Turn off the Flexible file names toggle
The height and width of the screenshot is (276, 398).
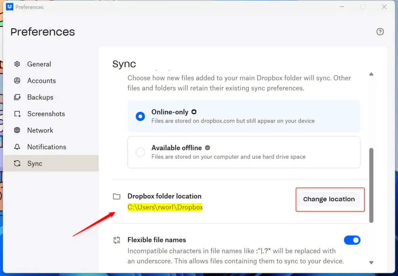[352, 240]
